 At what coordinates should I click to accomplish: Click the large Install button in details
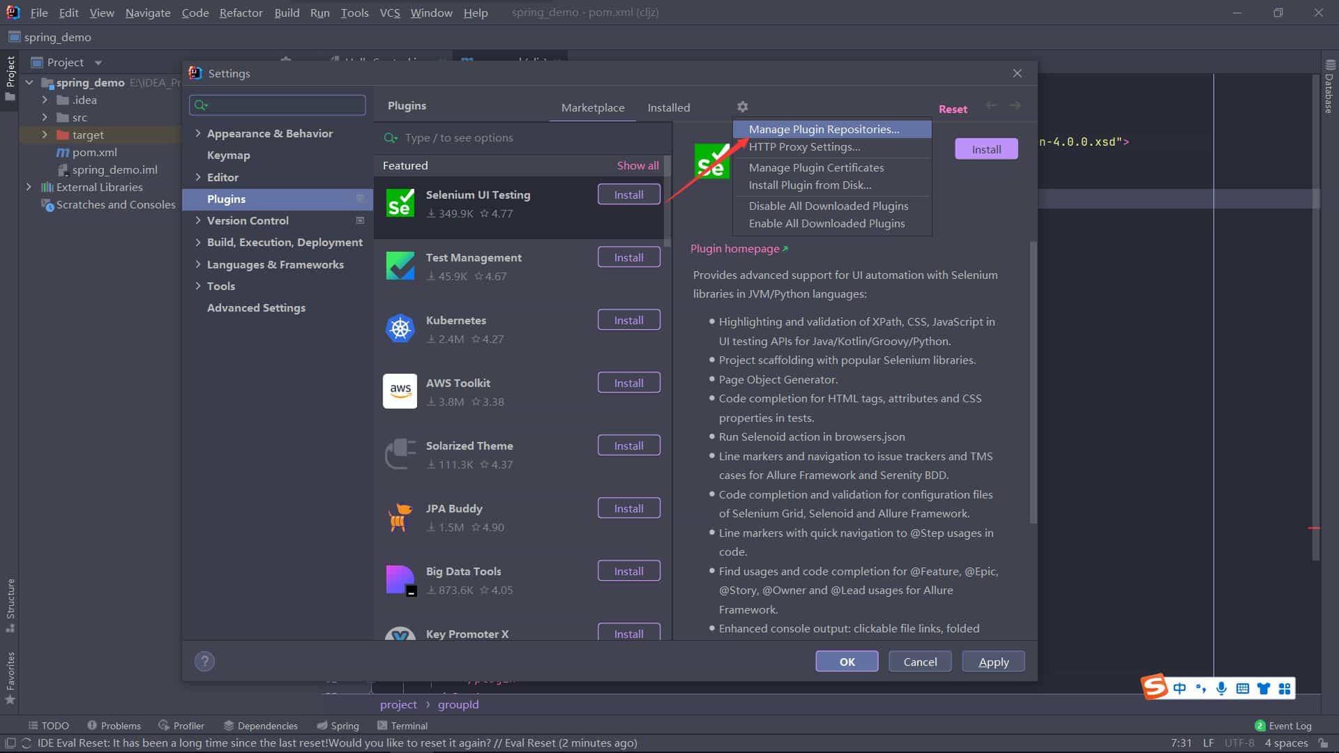point(986,149)
